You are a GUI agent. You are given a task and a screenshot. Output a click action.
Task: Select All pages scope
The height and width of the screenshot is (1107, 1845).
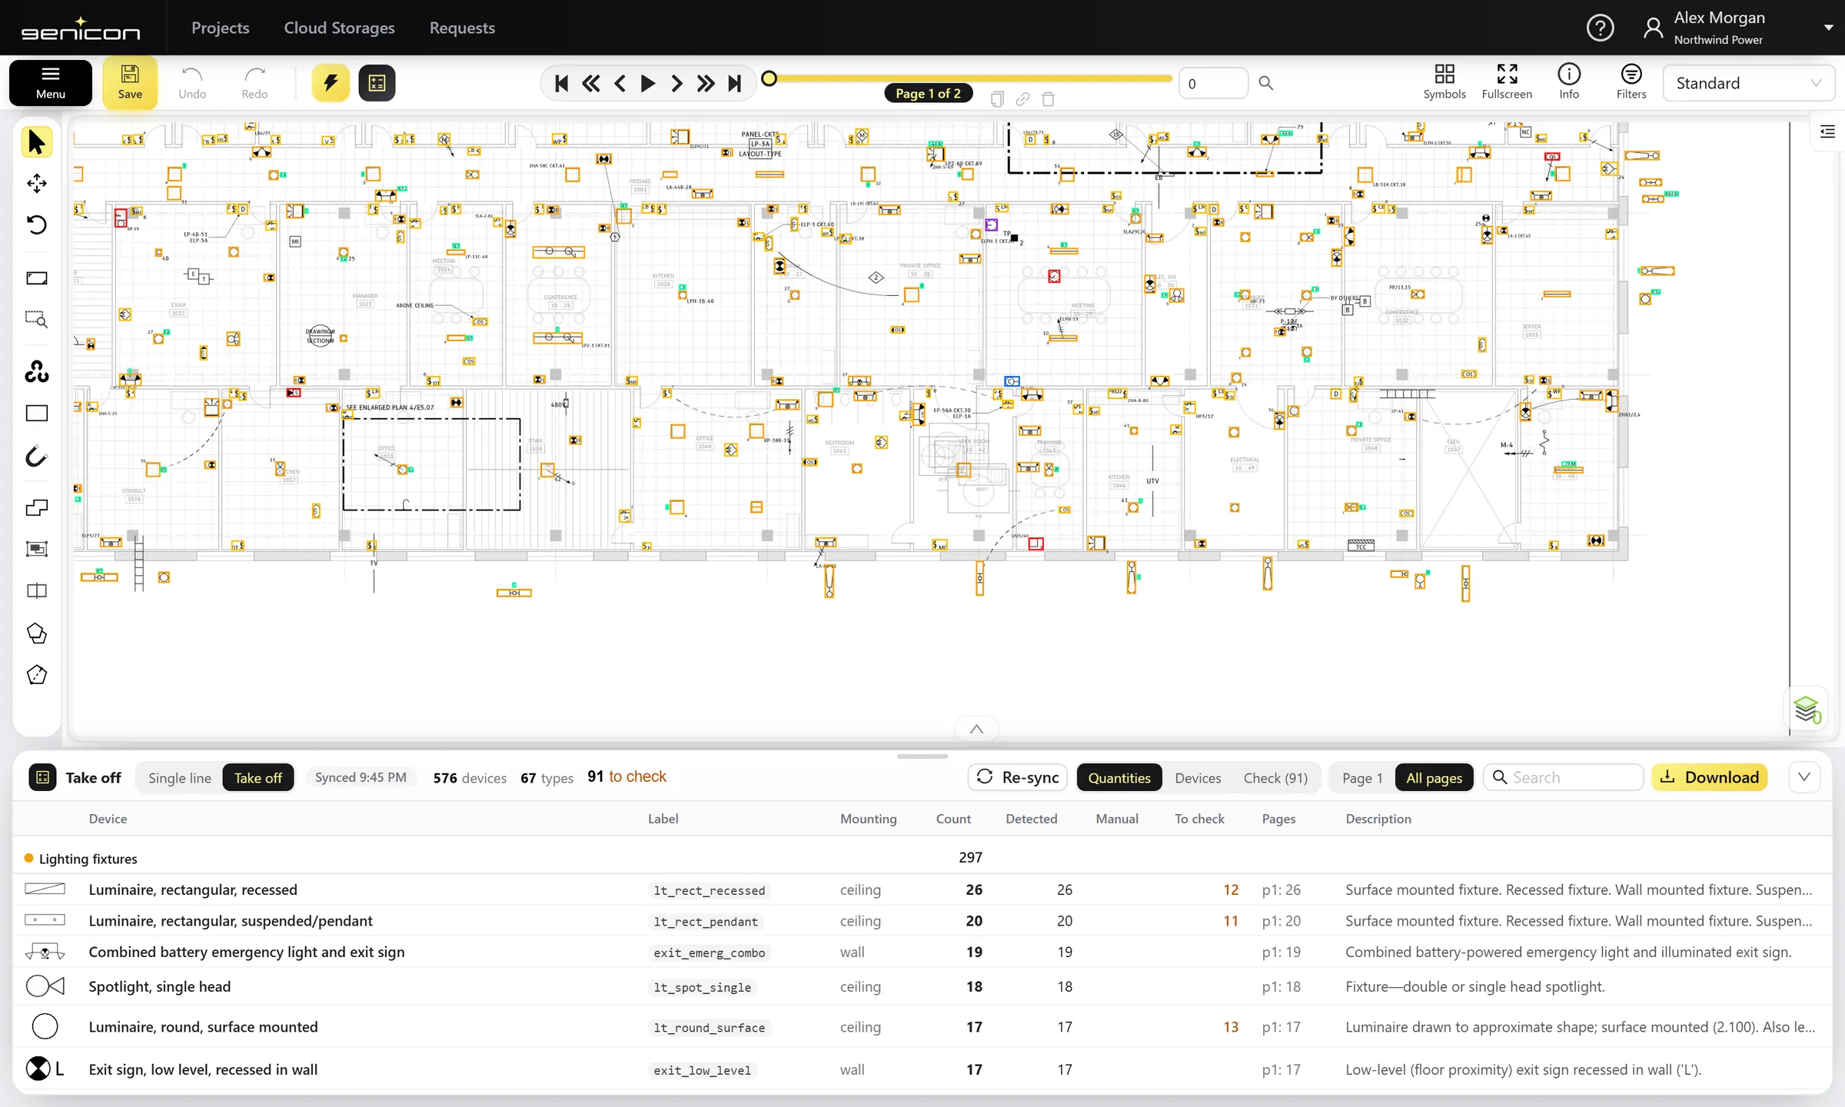tap(1434, 778)
